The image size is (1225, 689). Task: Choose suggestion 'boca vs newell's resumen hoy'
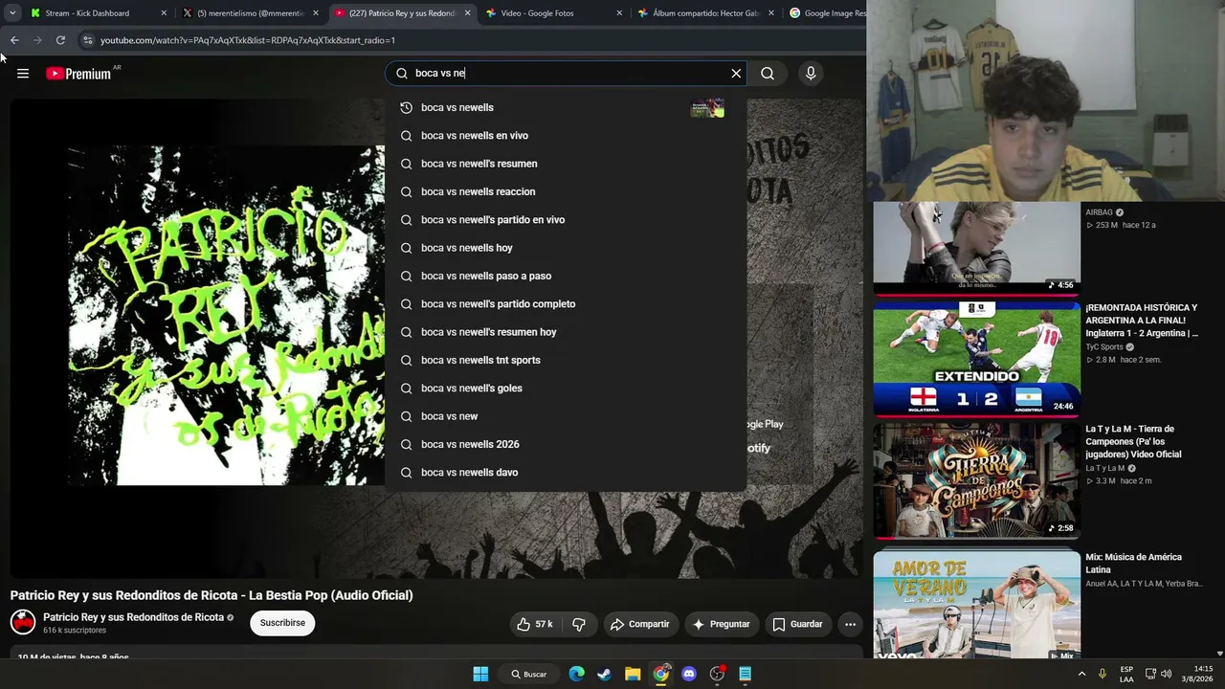tap(566, 332)
